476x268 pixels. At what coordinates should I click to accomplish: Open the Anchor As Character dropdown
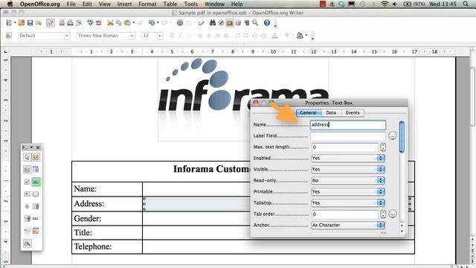click(381, 225)
